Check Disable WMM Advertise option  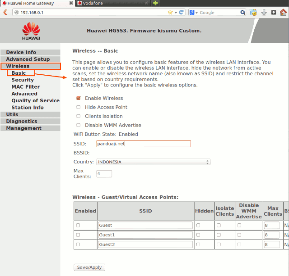(78, 125)
